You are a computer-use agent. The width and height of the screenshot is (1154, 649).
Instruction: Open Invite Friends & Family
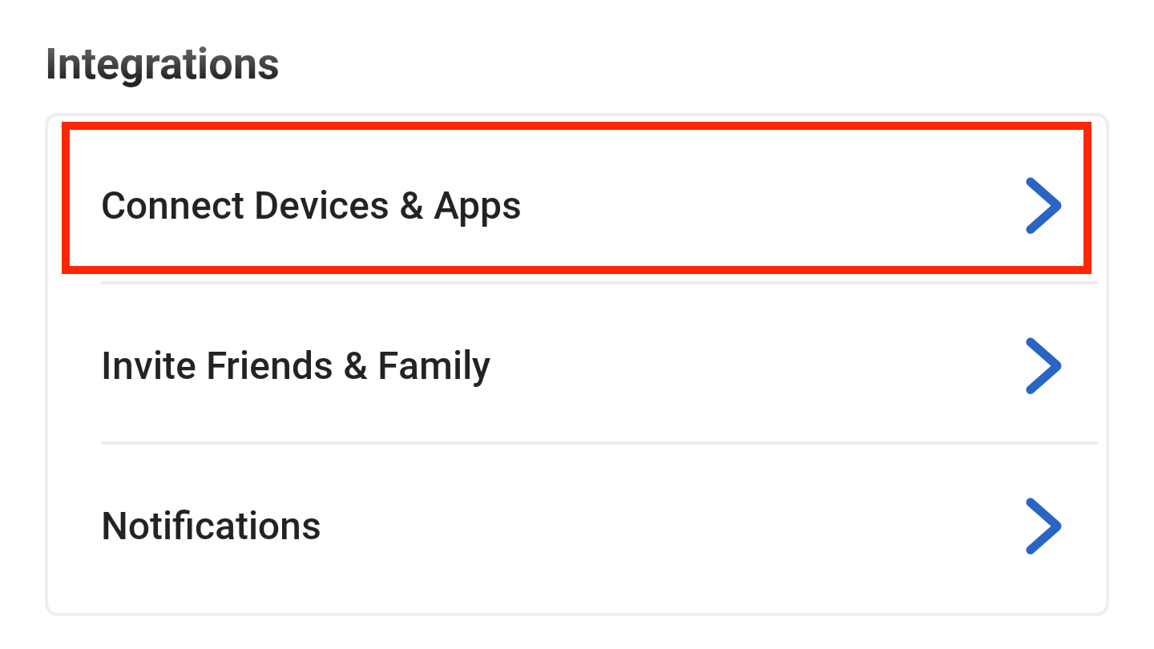click(296, 366)
